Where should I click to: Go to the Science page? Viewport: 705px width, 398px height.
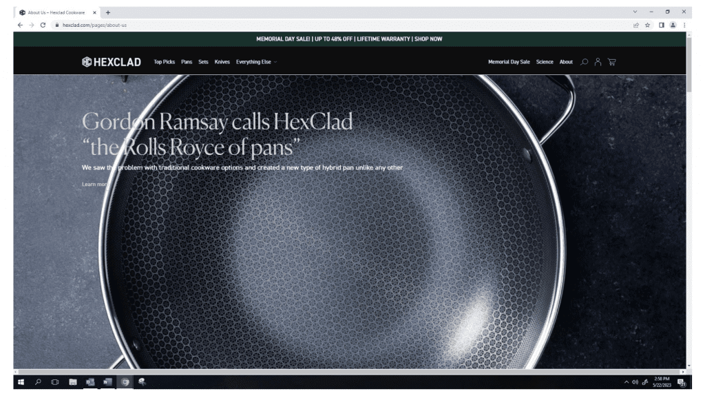pos(545,62)
